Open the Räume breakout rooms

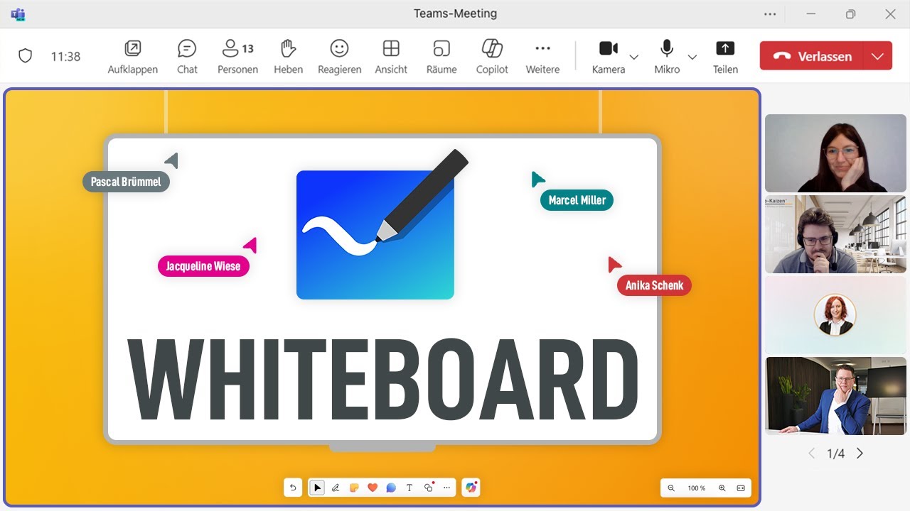(441, 57)
